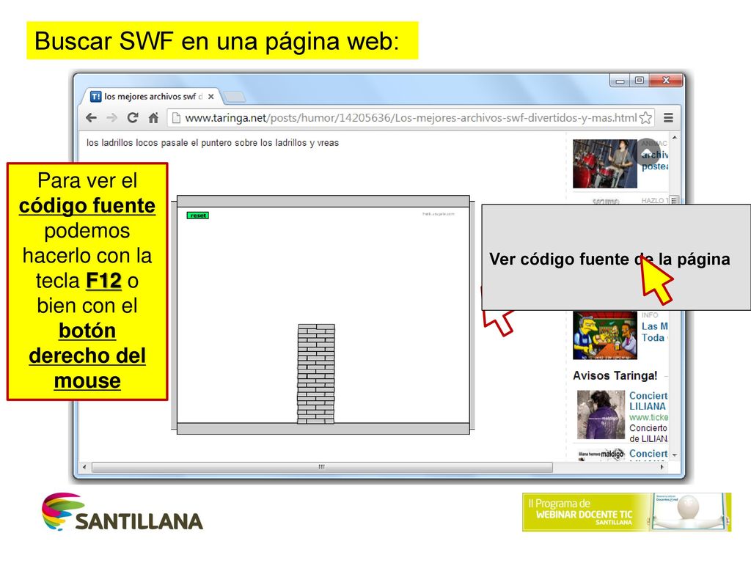Click the 'www.ticke' green ad URL
Viewport: 751px width, 563px height.
648,417
